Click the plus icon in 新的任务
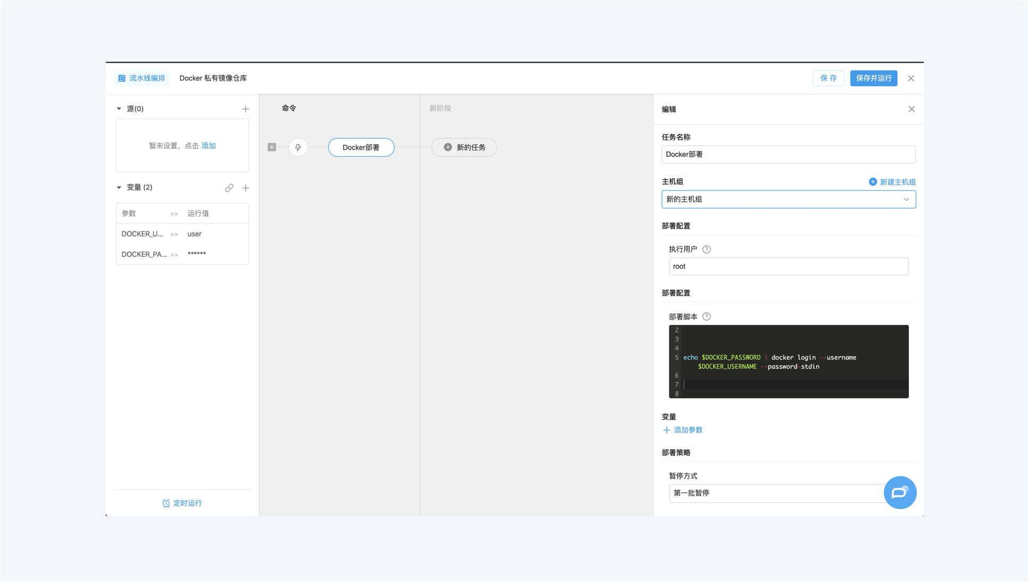Screen dimensions: 1028x582 [x=448, y=147]
